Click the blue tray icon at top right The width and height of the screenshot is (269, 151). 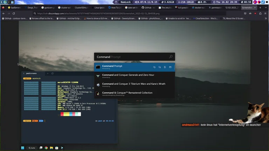(x=263, y=2)
